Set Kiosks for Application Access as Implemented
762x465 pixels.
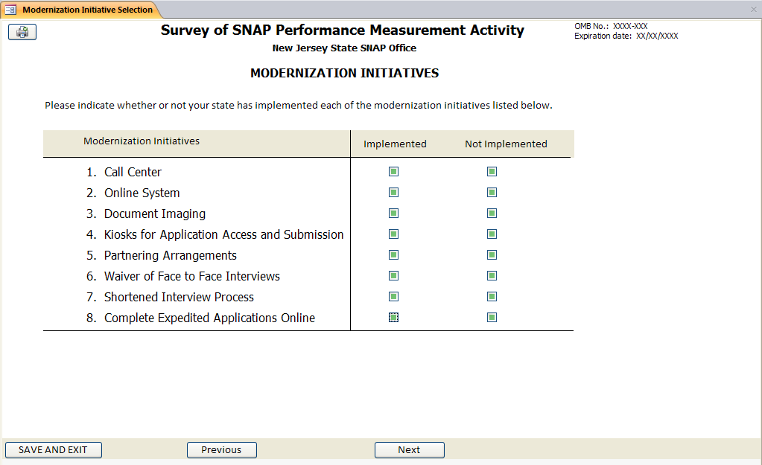click(x=394, y=234)
